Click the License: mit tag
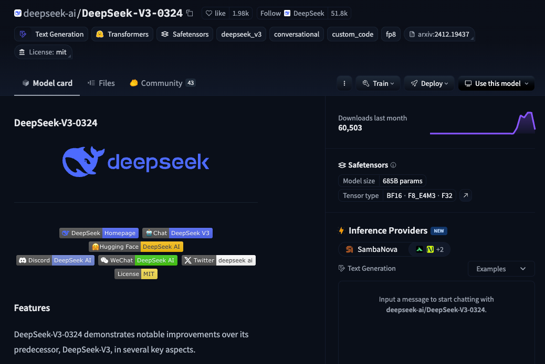The image size is (545, 364). point(44,52)
